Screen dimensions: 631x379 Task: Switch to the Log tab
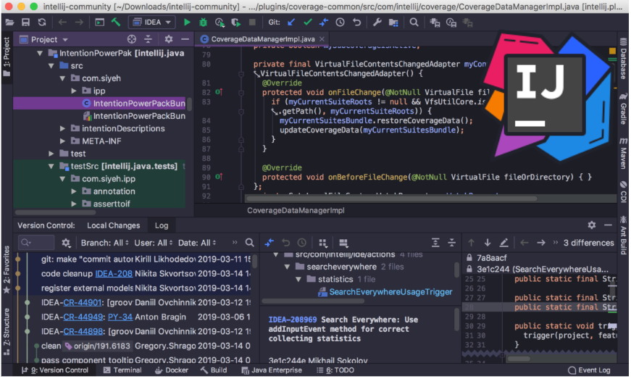tap(162, 225)
